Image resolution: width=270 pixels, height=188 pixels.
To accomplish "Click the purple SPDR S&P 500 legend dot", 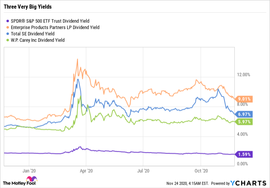I will pyautogui.click(x=4, y=20).
